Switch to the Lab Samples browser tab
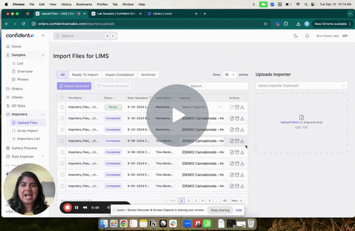355x231 pixels. tap(117, 13)
